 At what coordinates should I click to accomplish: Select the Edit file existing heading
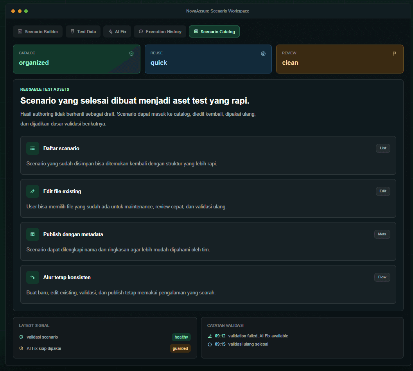pos(62,192)
